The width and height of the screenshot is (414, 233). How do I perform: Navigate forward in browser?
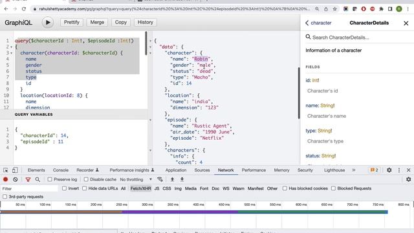(15, 9)
